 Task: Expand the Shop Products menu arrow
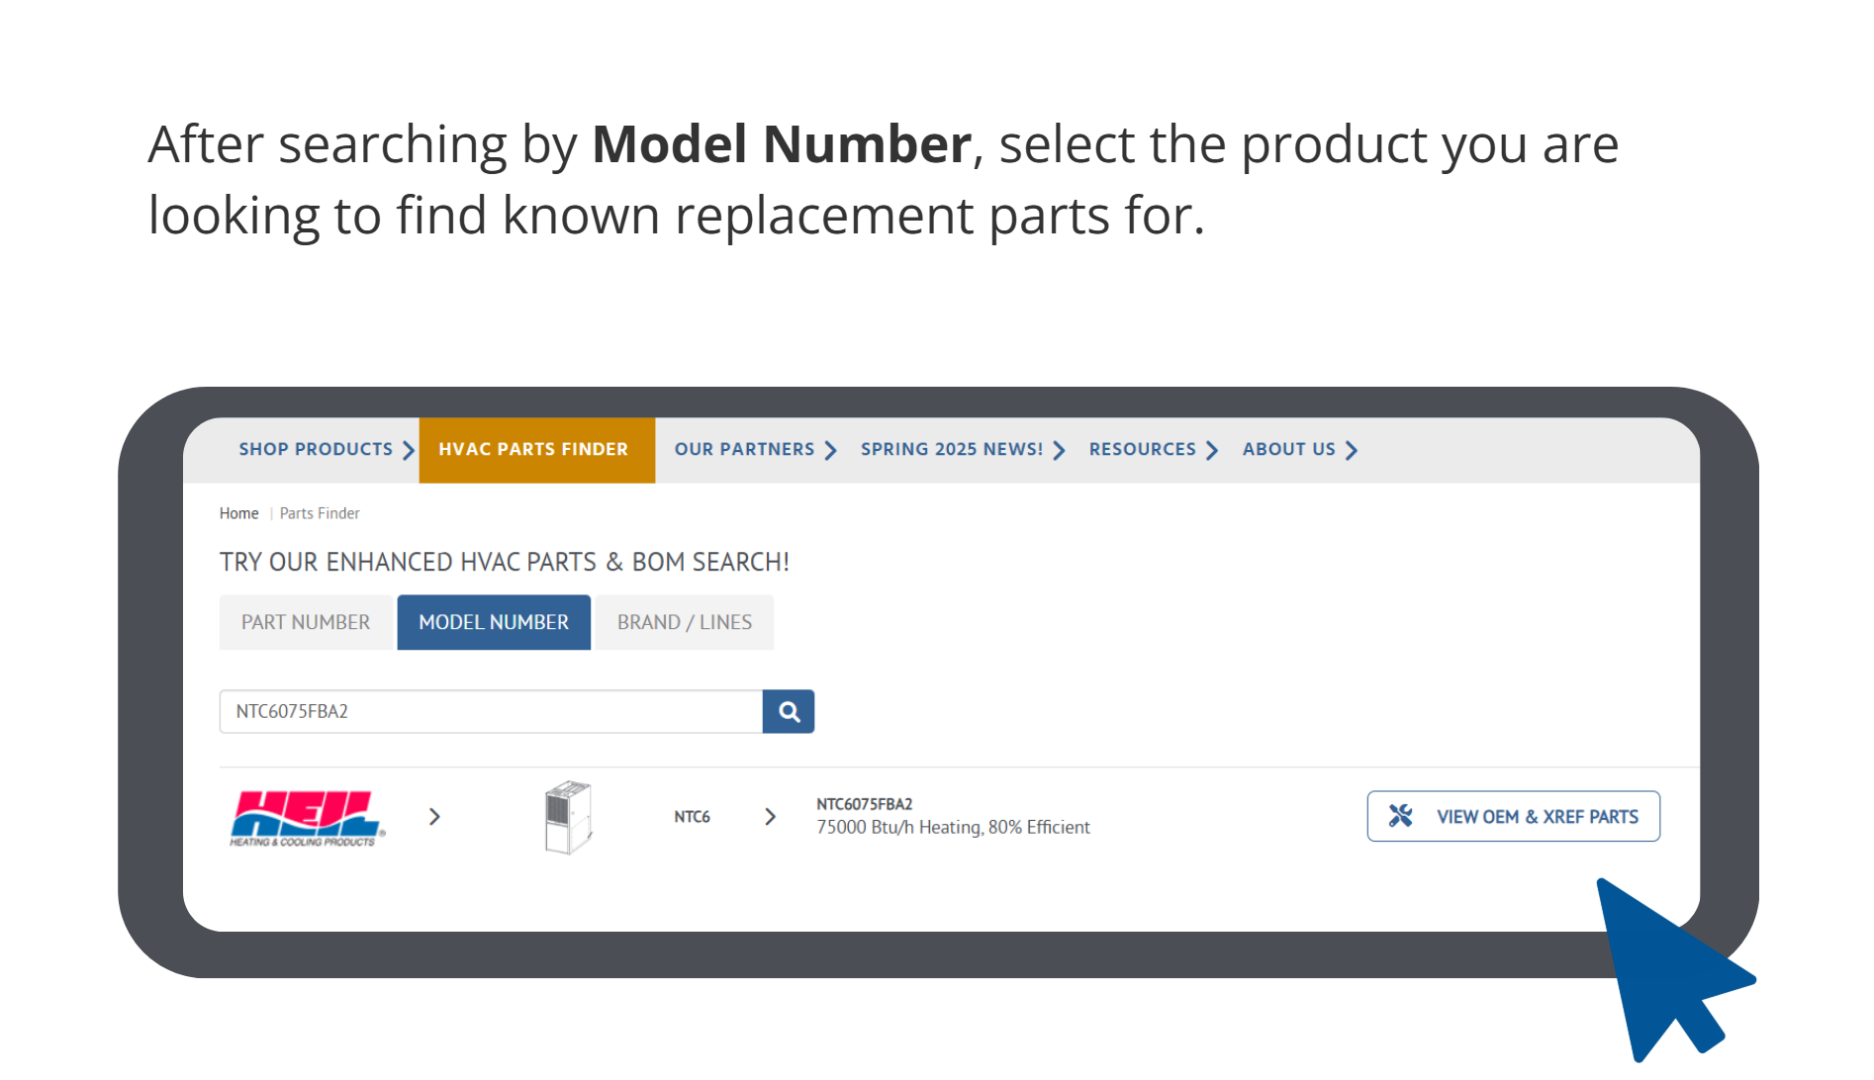point(408,451)
